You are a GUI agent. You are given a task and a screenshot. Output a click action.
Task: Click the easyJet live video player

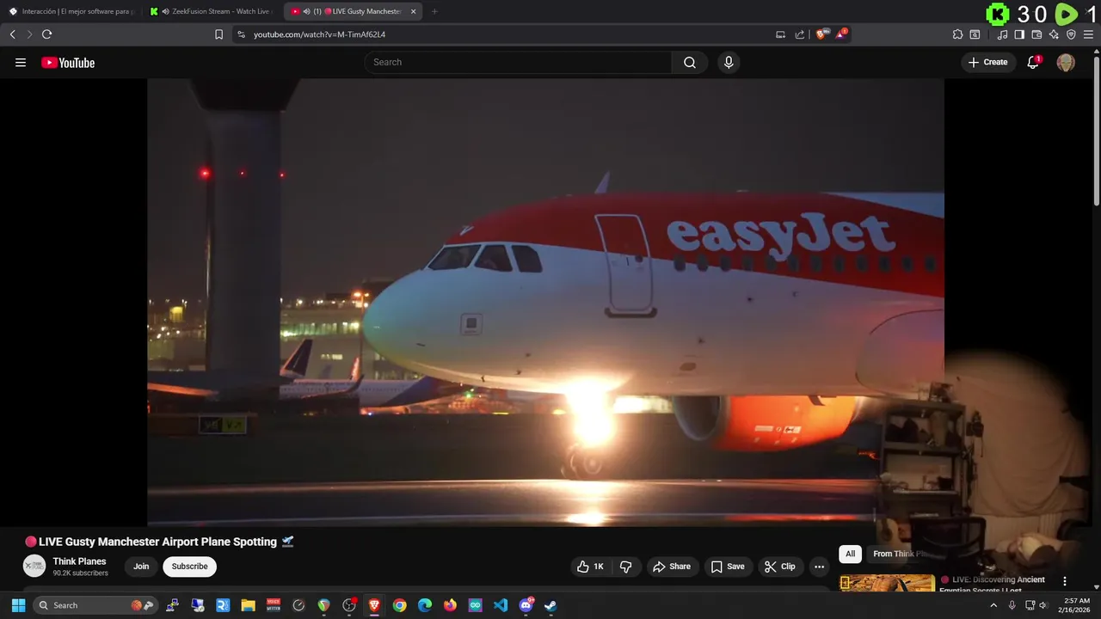point(545,302)
